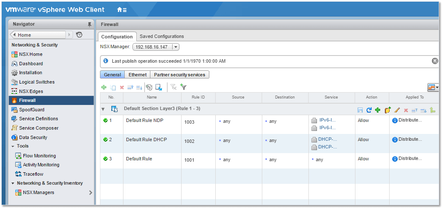Click first IPv6-I... service link in rule 1
The width and height of the screenshot is (443, 209).
328,120
